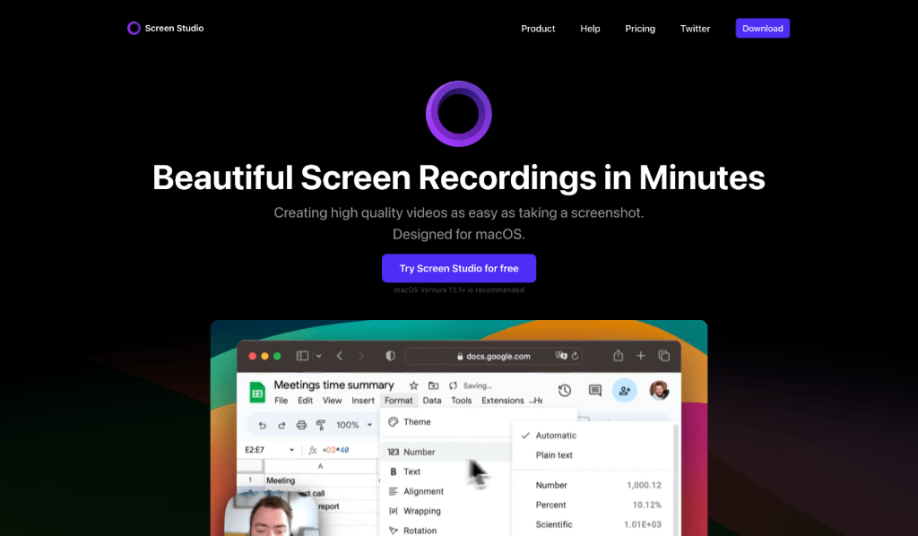The image size is (918, 536).
Task: Select Number in the Format menu
Action: click(419, 452)
